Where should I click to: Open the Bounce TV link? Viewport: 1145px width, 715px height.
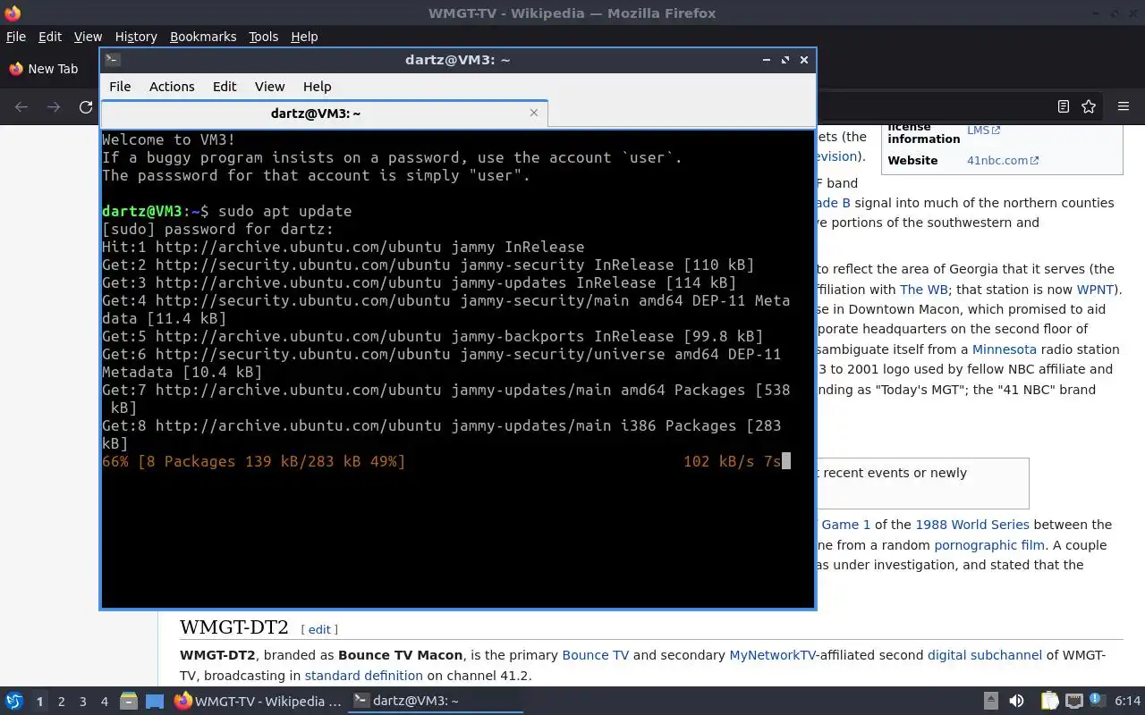coord(596,655)
